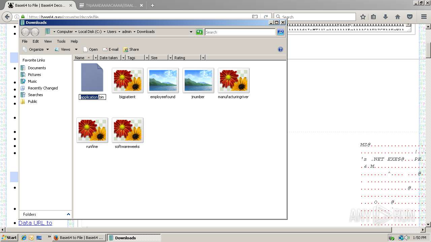Click the Downloads taskbar button

(134, 238)
